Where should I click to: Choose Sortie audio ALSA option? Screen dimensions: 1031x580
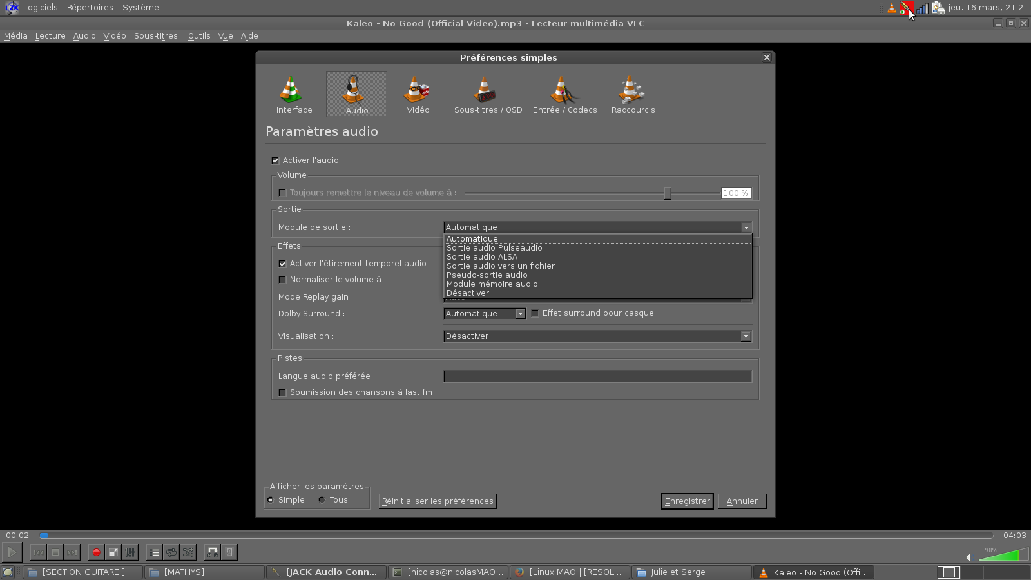click(598, 257)
